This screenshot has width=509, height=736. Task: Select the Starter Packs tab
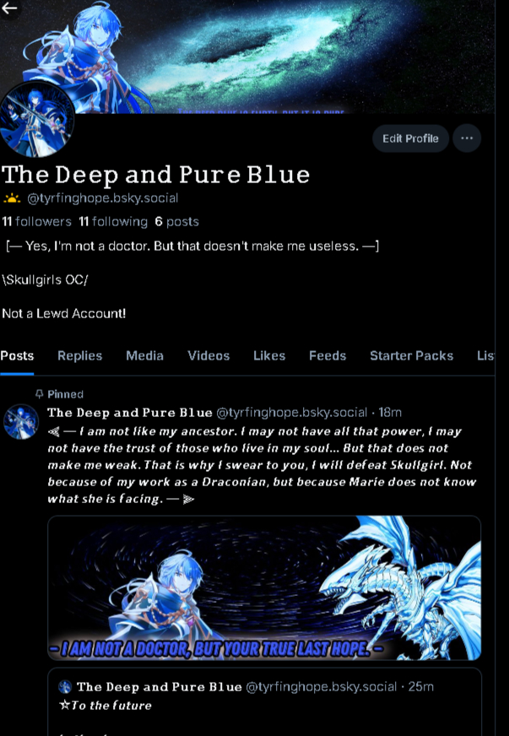(x=411, y=356)
